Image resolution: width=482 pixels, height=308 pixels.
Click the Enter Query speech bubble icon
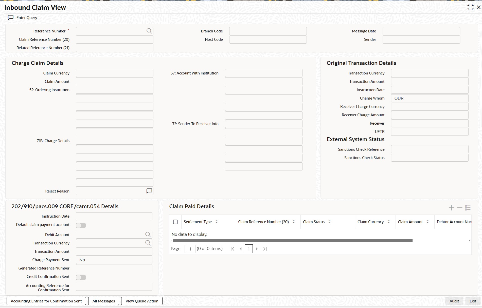pos(11,17)
